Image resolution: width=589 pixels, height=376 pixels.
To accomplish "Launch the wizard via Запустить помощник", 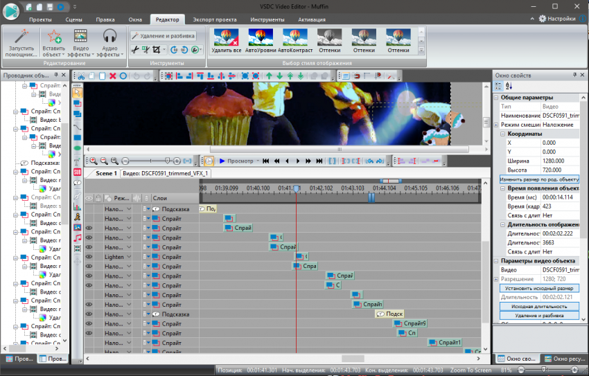I will 21,43.
